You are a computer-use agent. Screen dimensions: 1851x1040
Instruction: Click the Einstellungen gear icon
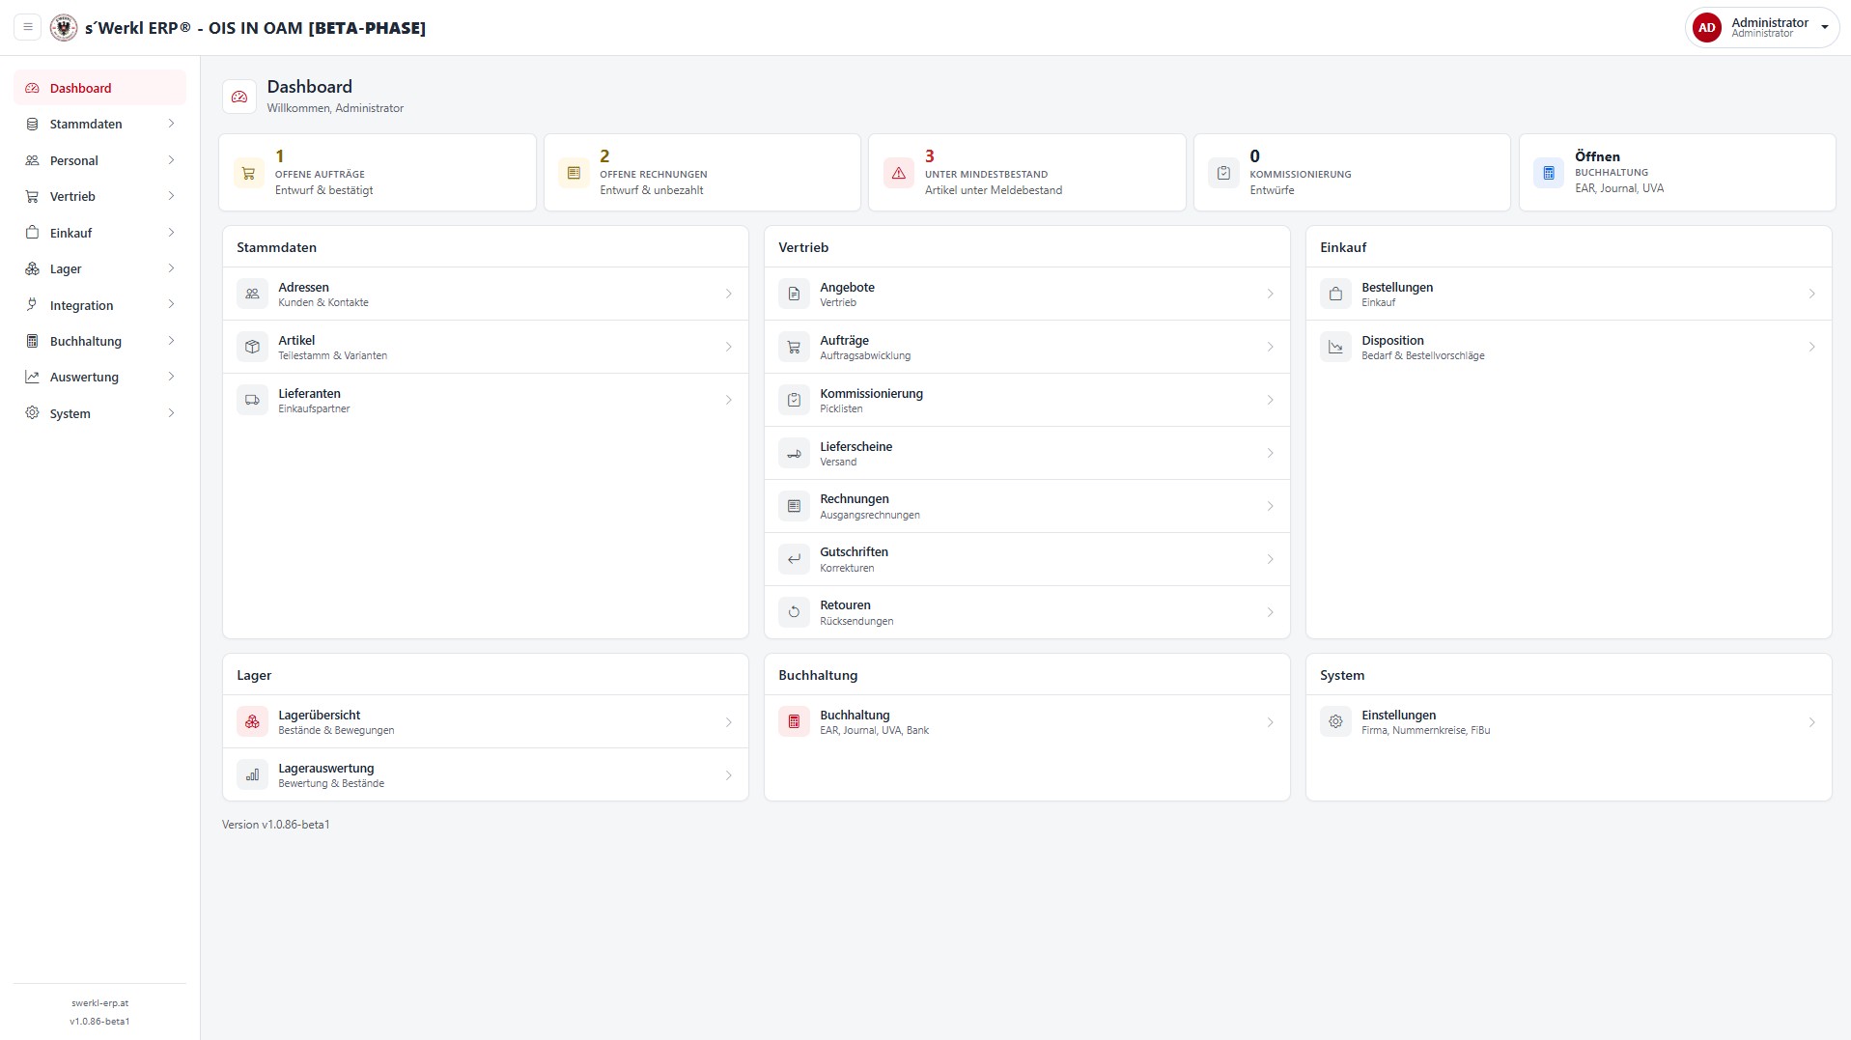click(1335, 721)
